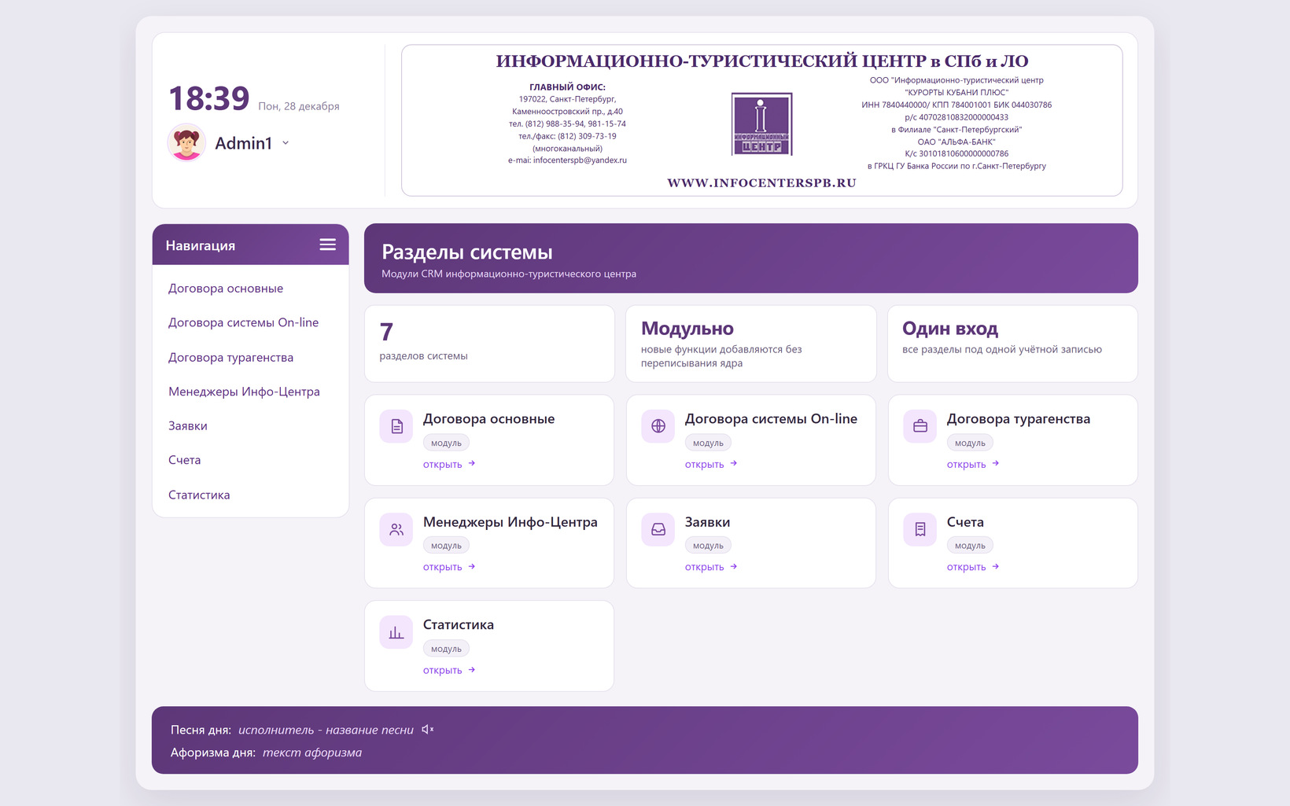Click the inbox icon on Заявки card
Viewport: 1290px width, 806px height.
[x=658, y=529]
